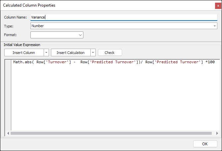Viewport: 222px width, 151px height.
Task: Open the arrow menu beside Insert Column
Action: [x=46, y=53]
